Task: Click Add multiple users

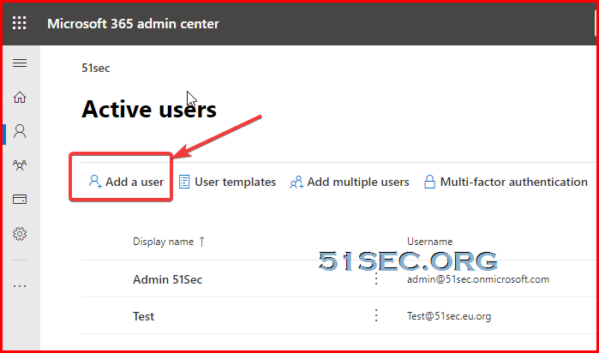Action: click(x=349, y=182)
